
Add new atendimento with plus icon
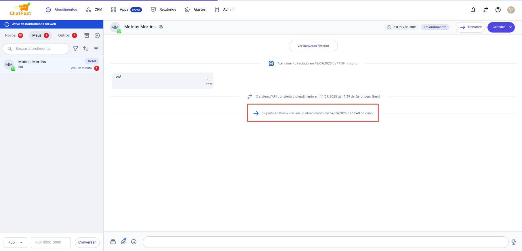tap(97, 35)
